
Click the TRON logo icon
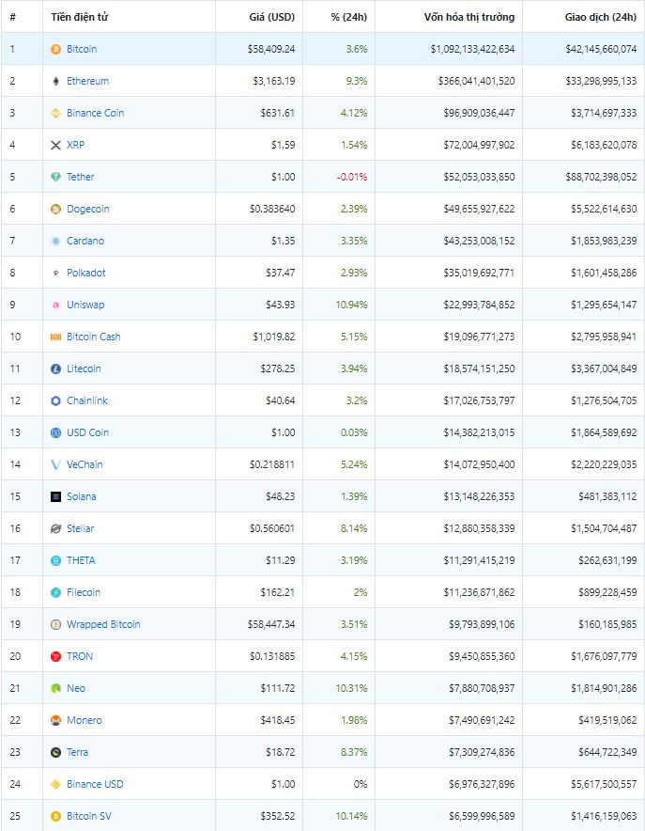pyautogui.click(x=55, y=656)
